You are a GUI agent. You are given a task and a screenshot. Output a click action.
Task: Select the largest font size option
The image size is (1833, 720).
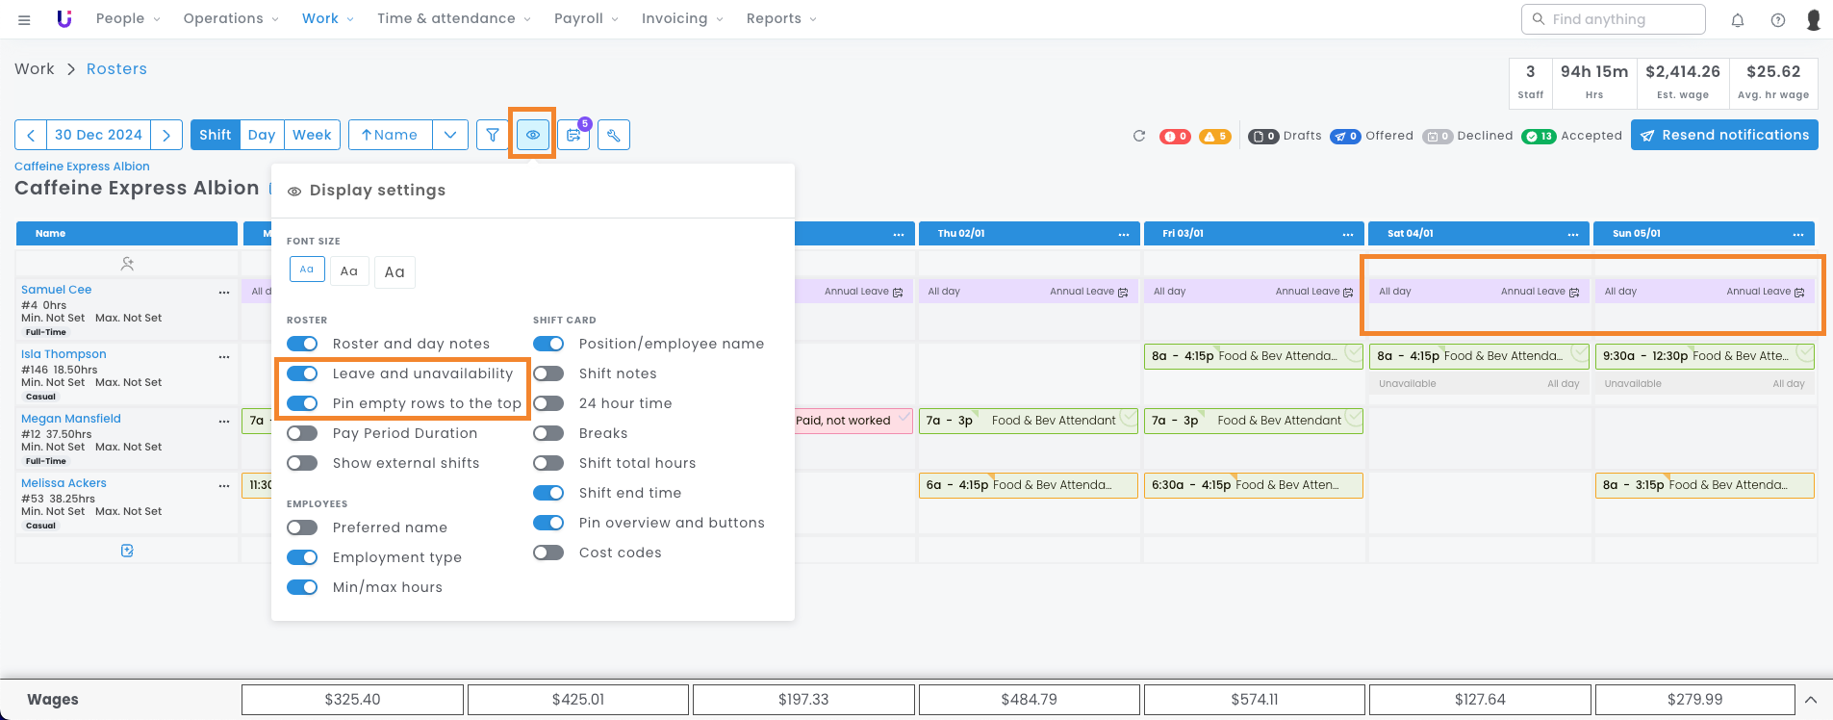(x=395, y=272)
